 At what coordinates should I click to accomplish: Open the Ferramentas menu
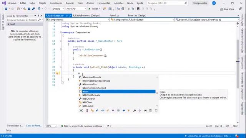103,3
